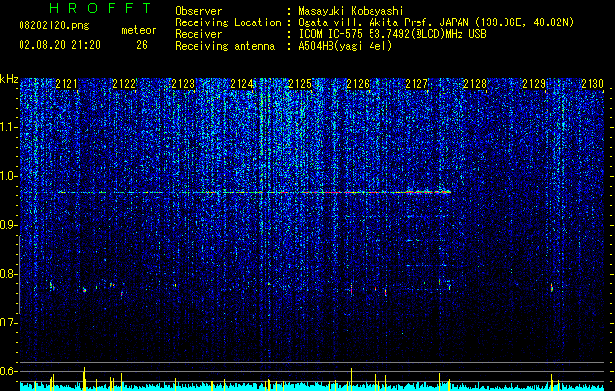Click the 1.1 frequency axis label
The image size is (615, 391).
point(9,127)
